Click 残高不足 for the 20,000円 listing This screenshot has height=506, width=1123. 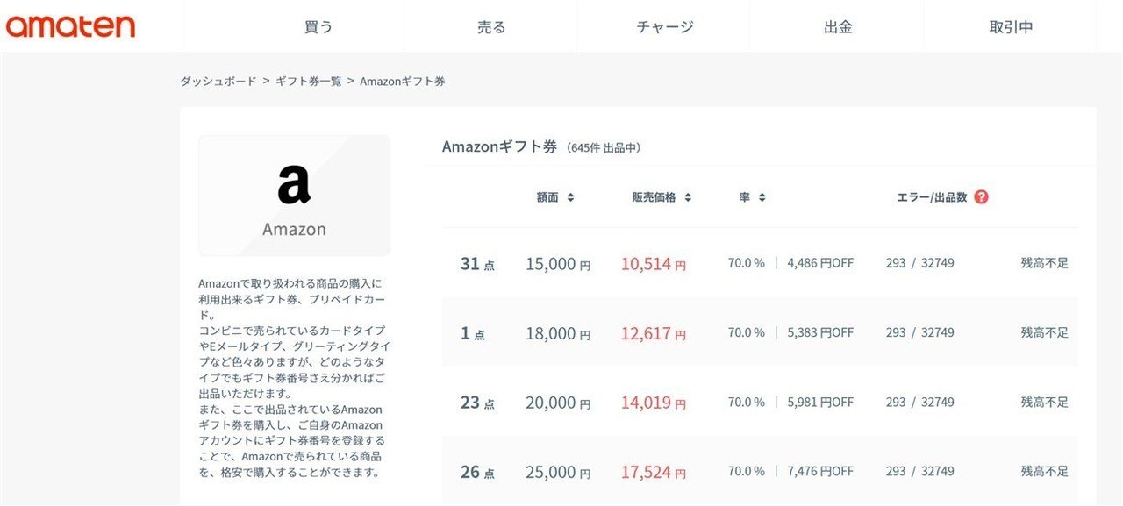pos(1044,402)
